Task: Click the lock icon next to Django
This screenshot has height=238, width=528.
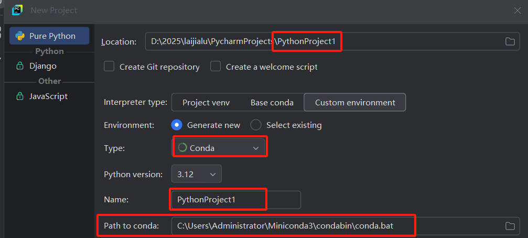Action: pos(20,66)
